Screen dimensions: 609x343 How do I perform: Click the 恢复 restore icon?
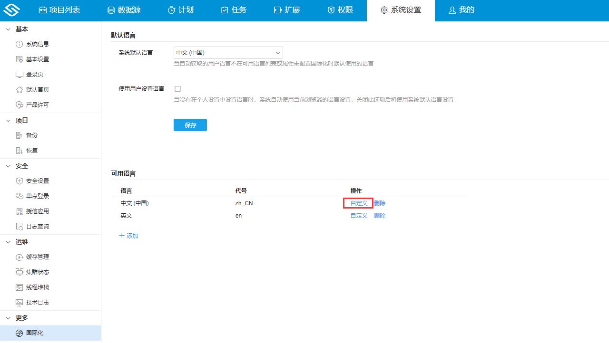(19, 150)
